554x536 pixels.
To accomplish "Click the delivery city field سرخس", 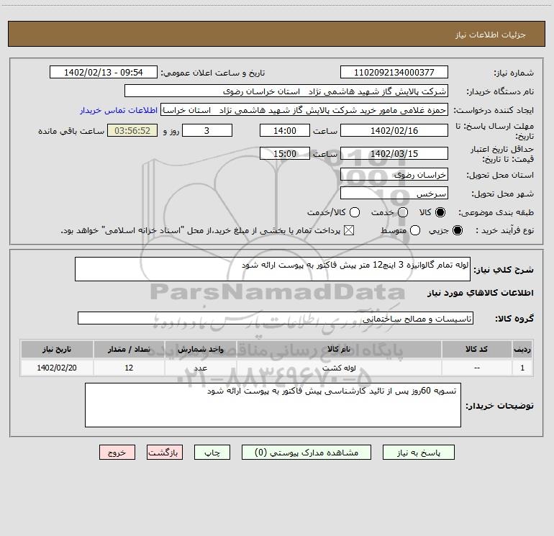I will pos(394,193).
